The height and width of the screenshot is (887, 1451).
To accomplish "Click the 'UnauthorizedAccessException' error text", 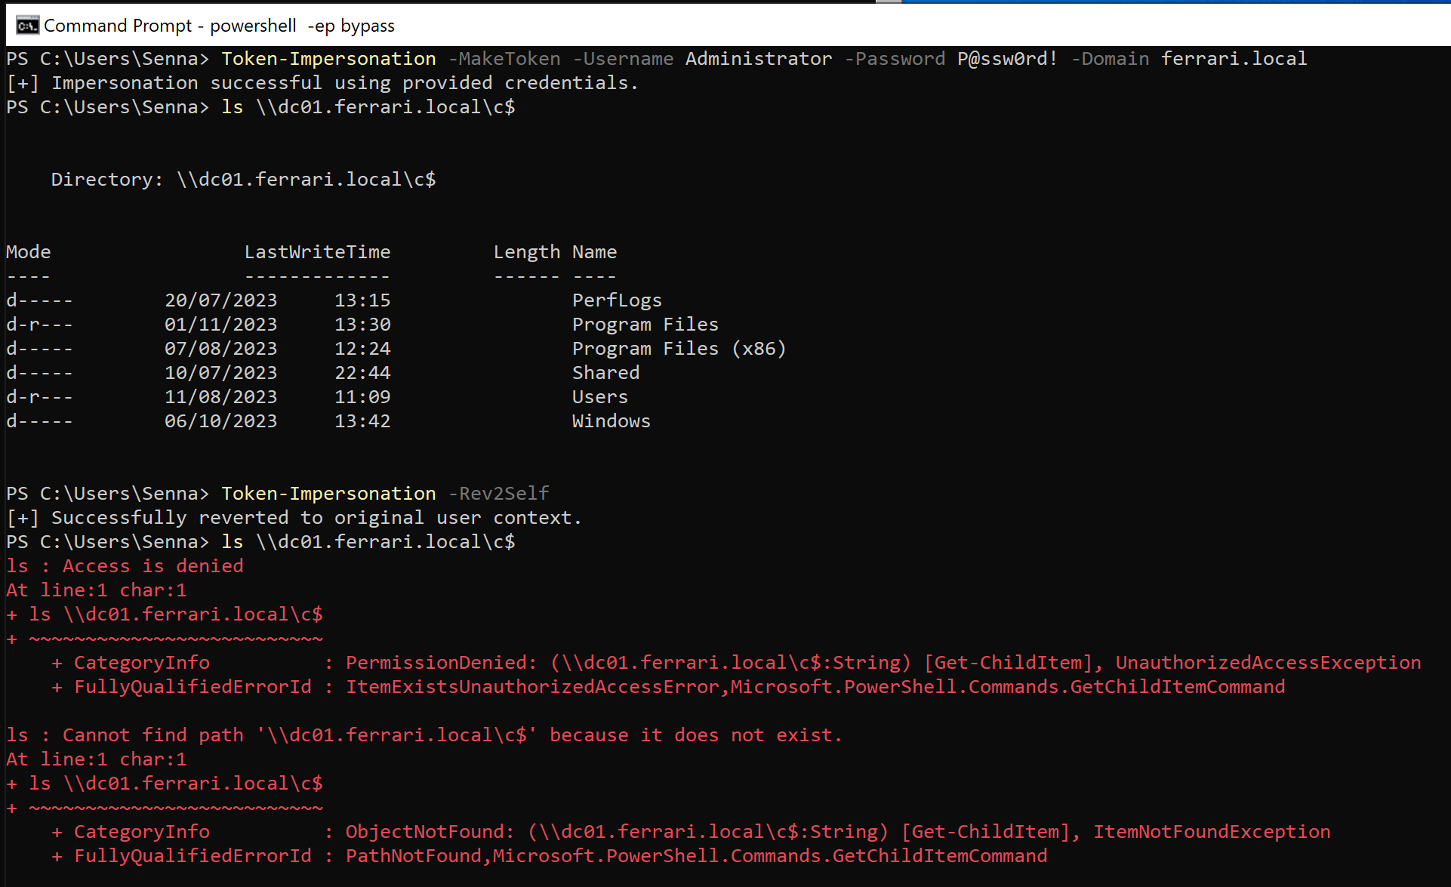I will point(1268,663).
